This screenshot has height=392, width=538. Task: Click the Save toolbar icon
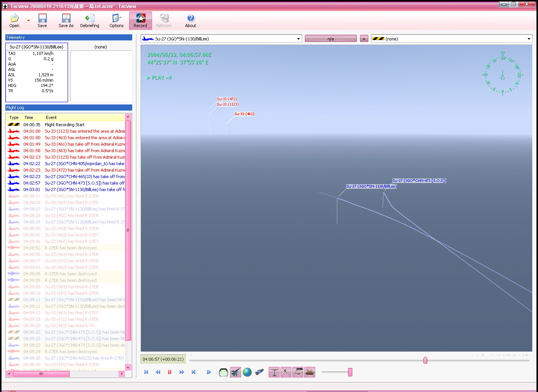click(42, 21)
